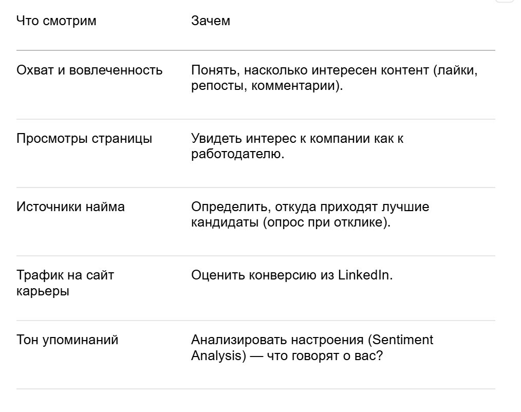Select the "Просмотры страницы" cell
Screen dimensions: 521x412
[x=84, y=138]
